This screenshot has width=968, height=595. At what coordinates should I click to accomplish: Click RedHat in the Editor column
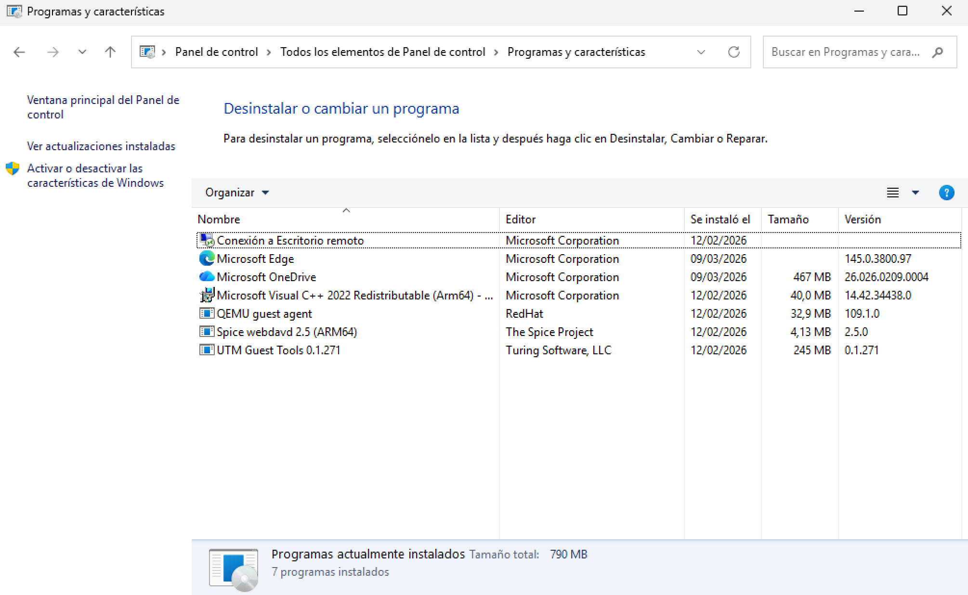coord(524,314)
